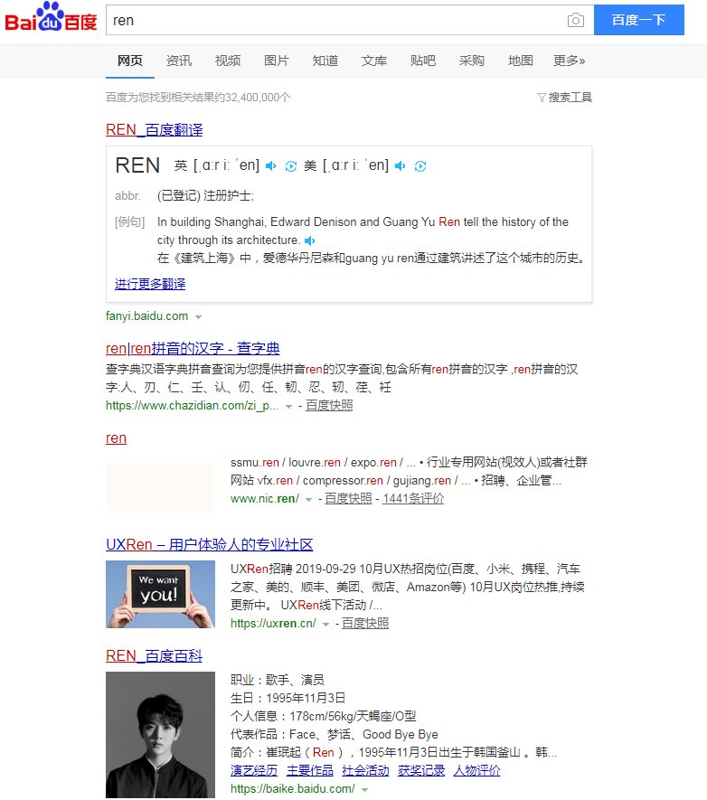Viewport: 707px width, 800px height.
Task: Open the 知道 tab
Action: [x=325, y=61]
